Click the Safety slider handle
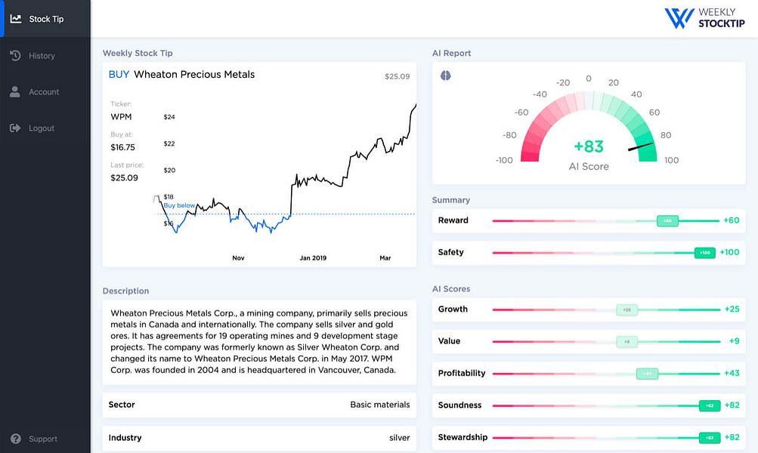Viewport: 758px width, 453px height. pos(705,253)
